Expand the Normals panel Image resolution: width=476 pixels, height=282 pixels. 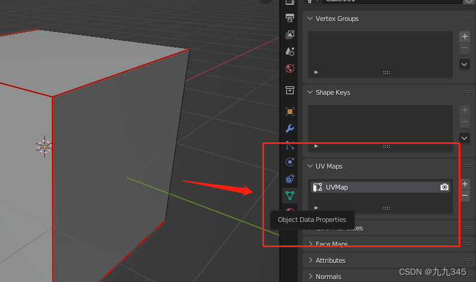pyautogui.click(x=310, y=277)
